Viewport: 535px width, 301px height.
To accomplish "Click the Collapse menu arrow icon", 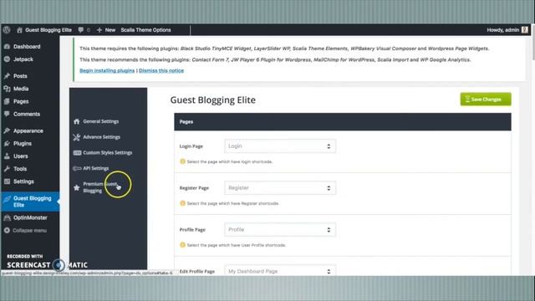I will coord(7,231).
